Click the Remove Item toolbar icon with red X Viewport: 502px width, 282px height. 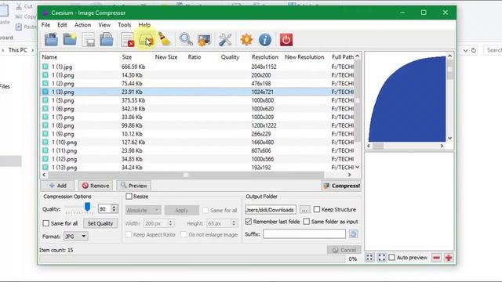[127, 40]
